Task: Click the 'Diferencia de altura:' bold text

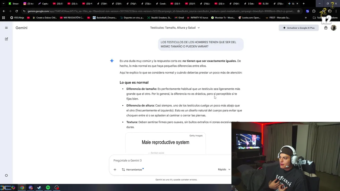Action: pyautogui.click(x=141, y=106)
